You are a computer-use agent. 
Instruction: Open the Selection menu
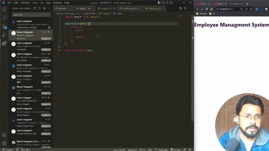pyautogui.click(x=25, y=3)
